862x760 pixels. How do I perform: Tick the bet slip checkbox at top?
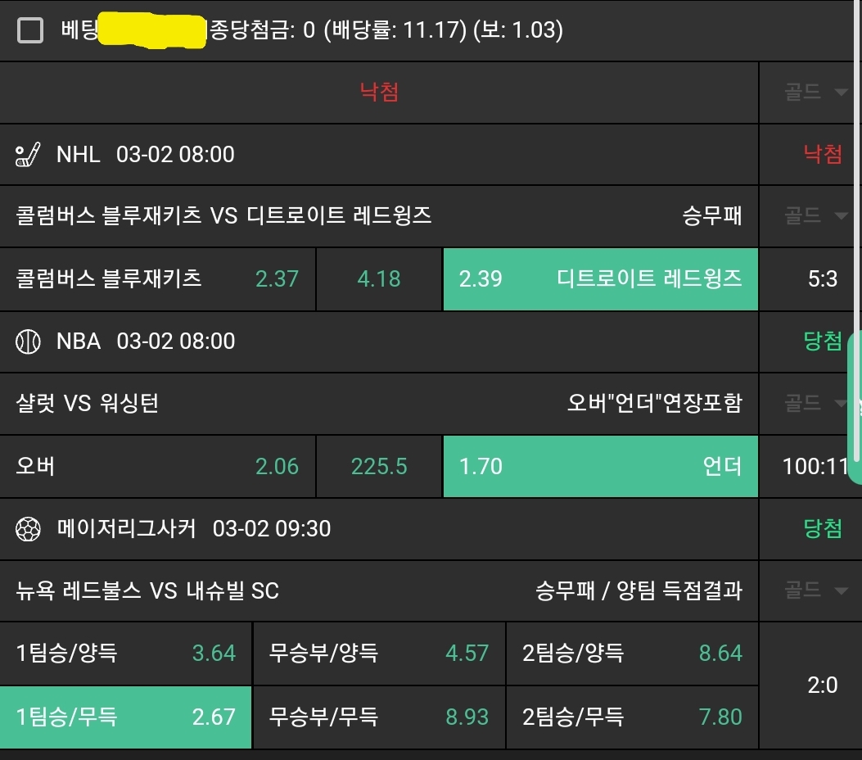(30, 31)
